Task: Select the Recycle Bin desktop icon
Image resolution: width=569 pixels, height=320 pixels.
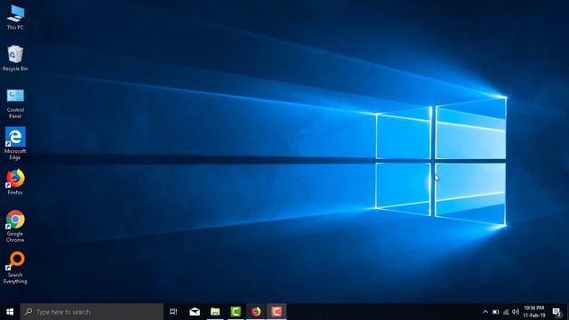Action: point(15,58)
